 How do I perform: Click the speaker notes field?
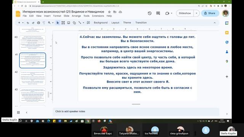136,112
